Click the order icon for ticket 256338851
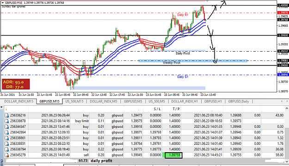Image resolution: width=289 pixels, height=166 pixels. click(x=6, y=143)
